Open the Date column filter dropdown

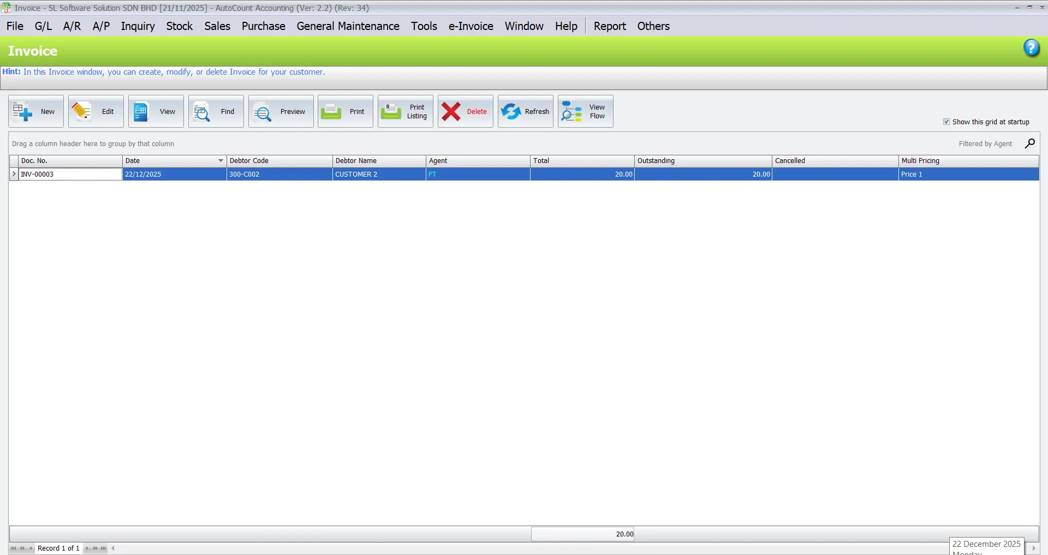click(219, 160)
